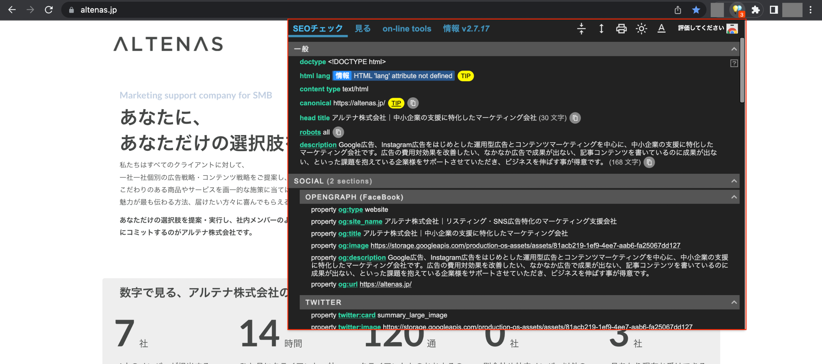Click the description link label

[318, 145]
